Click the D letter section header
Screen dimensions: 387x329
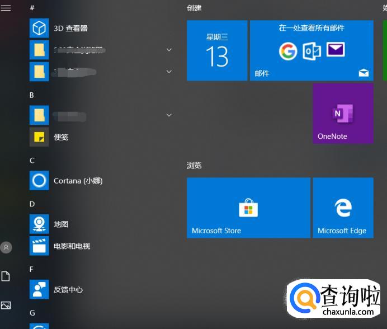tap(32, 204)
